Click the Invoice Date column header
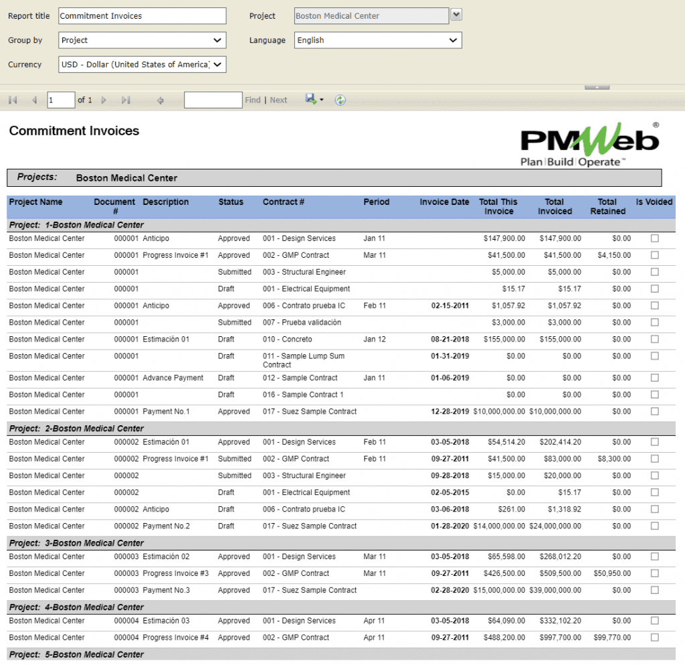Viewport: 685px width, 665px height. (444, 202)
